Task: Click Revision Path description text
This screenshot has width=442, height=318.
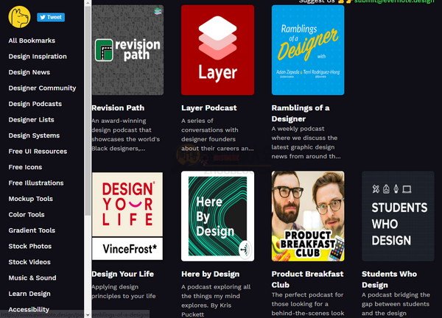Action: pos(126,135)
